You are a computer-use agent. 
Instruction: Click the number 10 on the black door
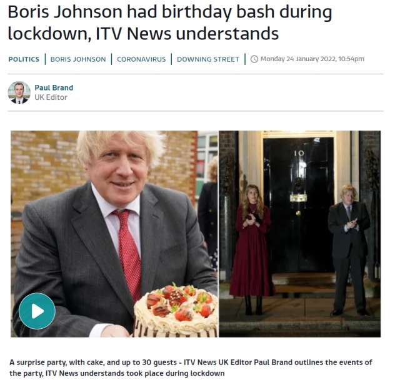(x=299, y=153)
